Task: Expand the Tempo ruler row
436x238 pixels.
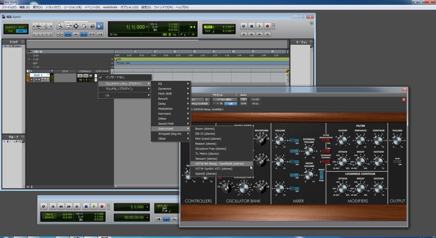Action: (x=29, y=59)
